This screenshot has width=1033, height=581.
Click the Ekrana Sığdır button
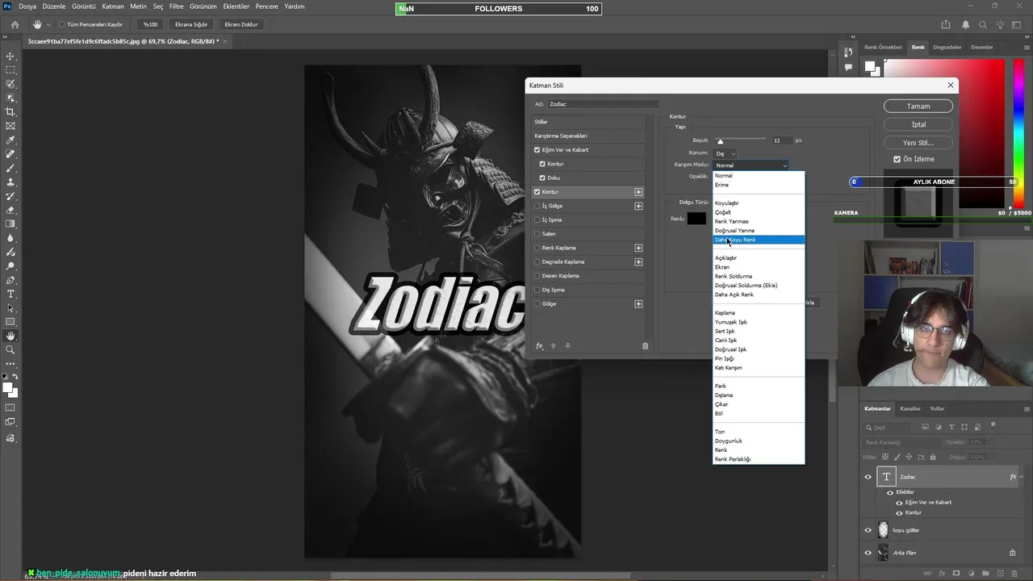tap(191, 24)
